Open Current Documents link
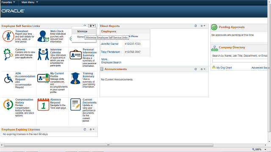Image resolution: width=271 pixels, height=152 pixels. tap(89, 101)
